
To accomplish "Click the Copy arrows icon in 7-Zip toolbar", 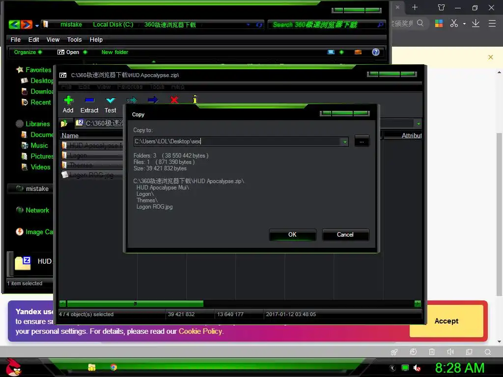I will 132,100.
